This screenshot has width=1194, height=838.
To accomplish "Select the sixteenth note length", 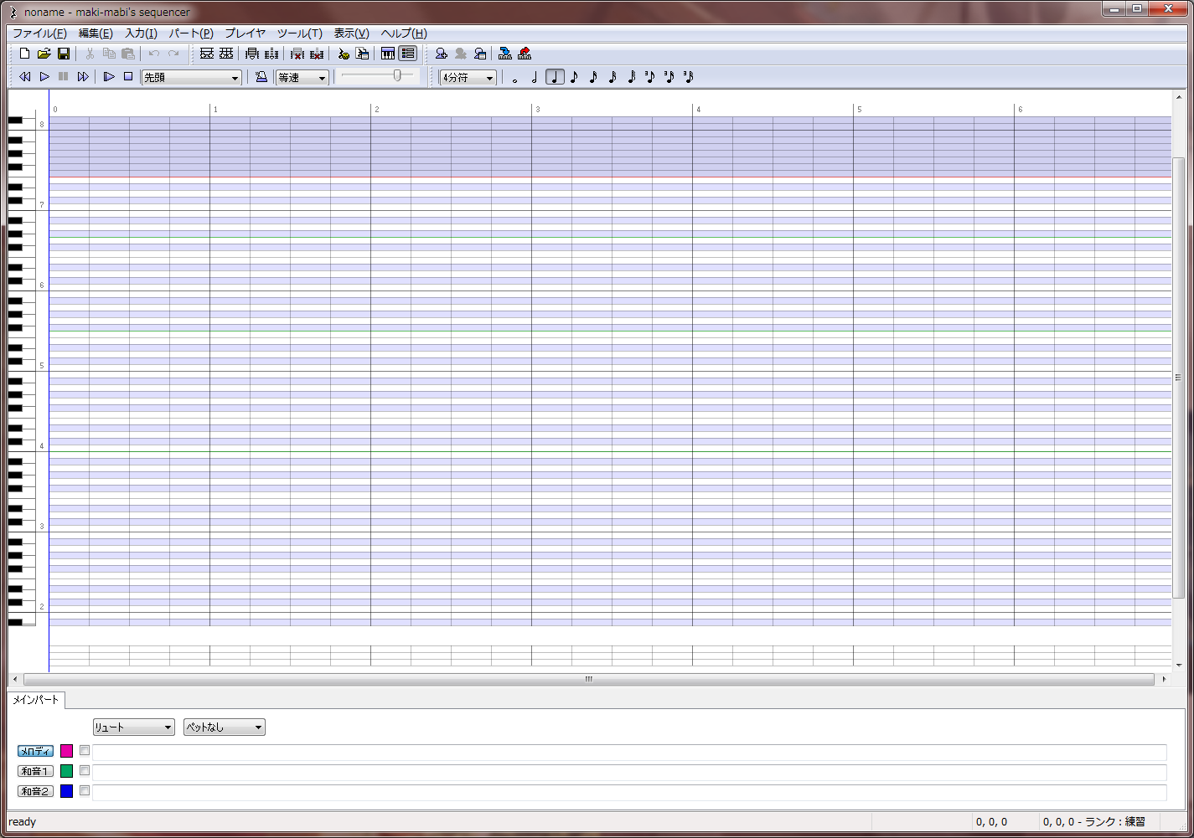I will [x=593, y=78].
